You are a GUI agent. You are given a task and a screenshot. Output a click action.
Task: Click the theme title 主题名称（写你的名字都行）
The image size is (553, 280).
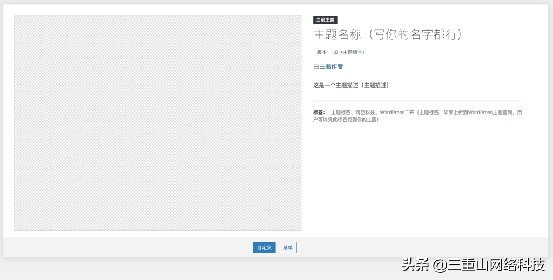click(x=388, y=34)
